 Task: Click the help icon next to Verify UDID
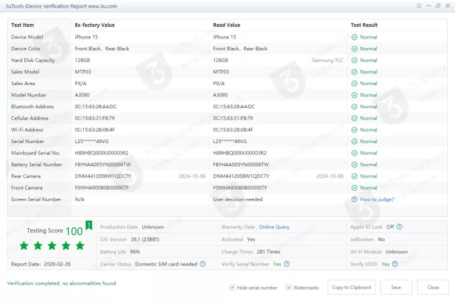[x=395, y=264]
